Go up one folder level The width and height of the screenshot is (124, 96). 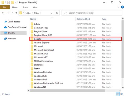pyautogui.click(x=16, y=13)
